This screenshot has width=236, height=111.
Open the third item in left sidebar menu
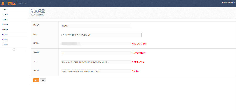point(5,19)
